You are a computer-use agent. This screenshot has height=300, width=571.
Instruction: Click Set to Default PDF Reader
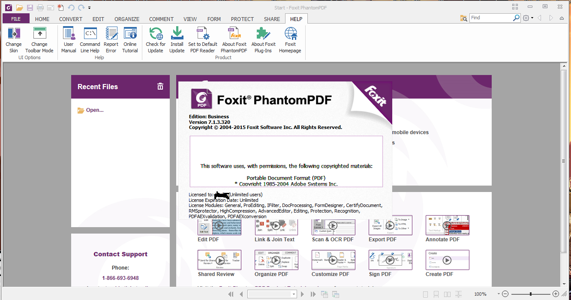(x=202, y=39)
